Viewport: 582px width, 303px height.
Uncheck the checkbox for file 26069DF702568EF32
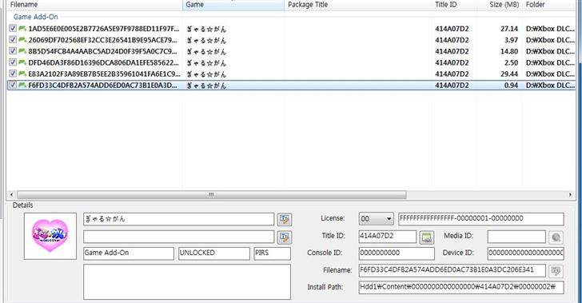[x=13, y=40]
